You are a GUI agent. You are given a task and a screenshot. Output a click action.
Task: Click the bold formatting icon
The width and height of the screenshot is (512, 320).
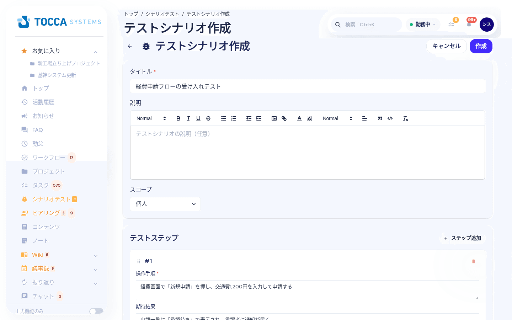178,118
